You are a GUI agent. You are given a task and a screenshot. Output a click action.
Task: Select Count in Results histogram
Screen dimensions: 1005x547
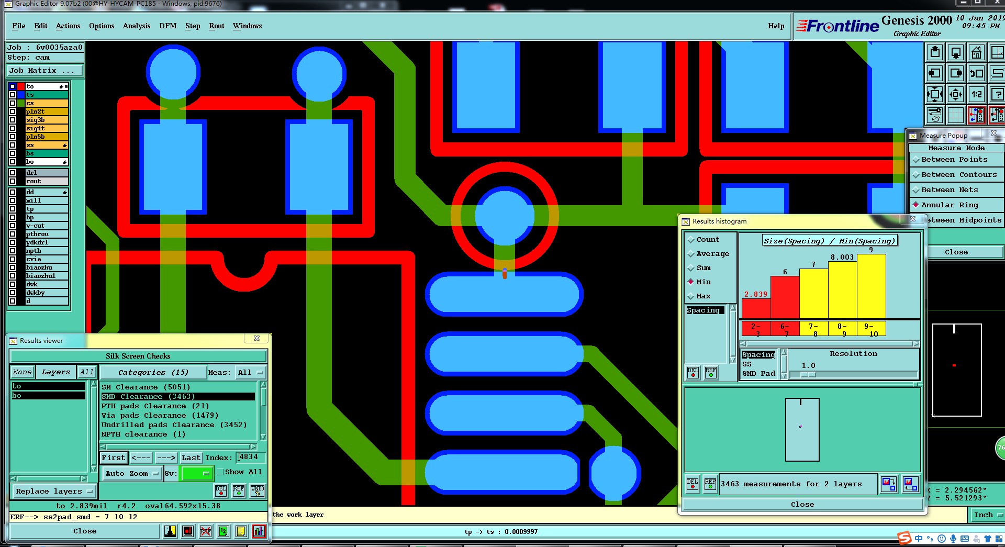click(703, 239)
